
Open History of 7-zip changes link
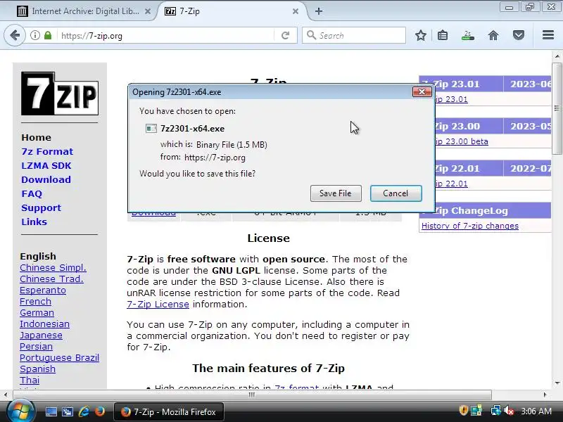(x=470, y=226)
